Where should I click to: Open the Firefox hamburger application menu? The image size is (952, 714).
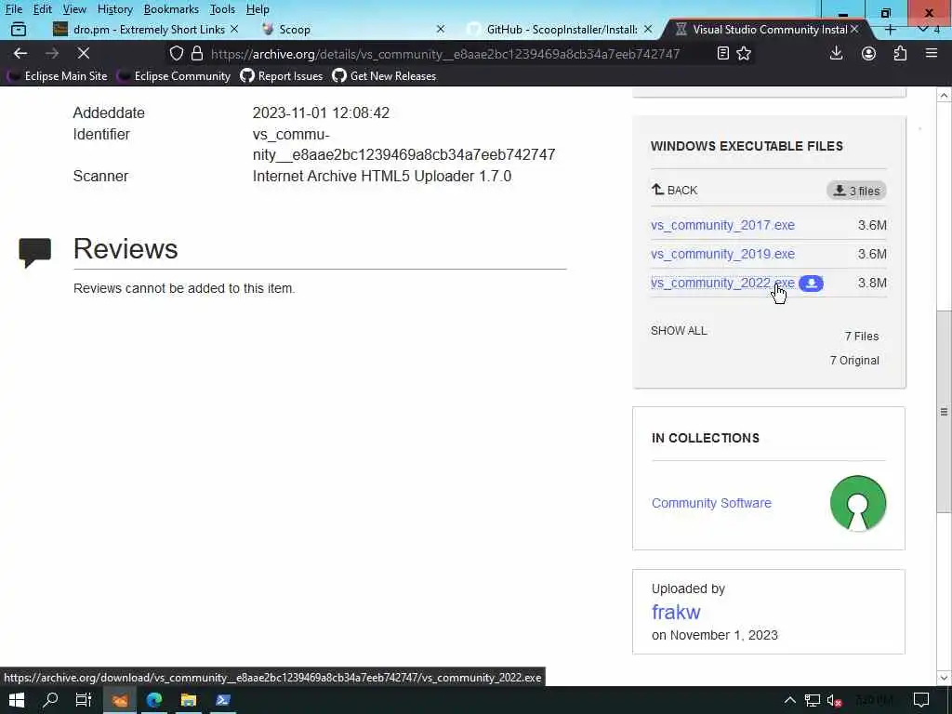point(932,53)
